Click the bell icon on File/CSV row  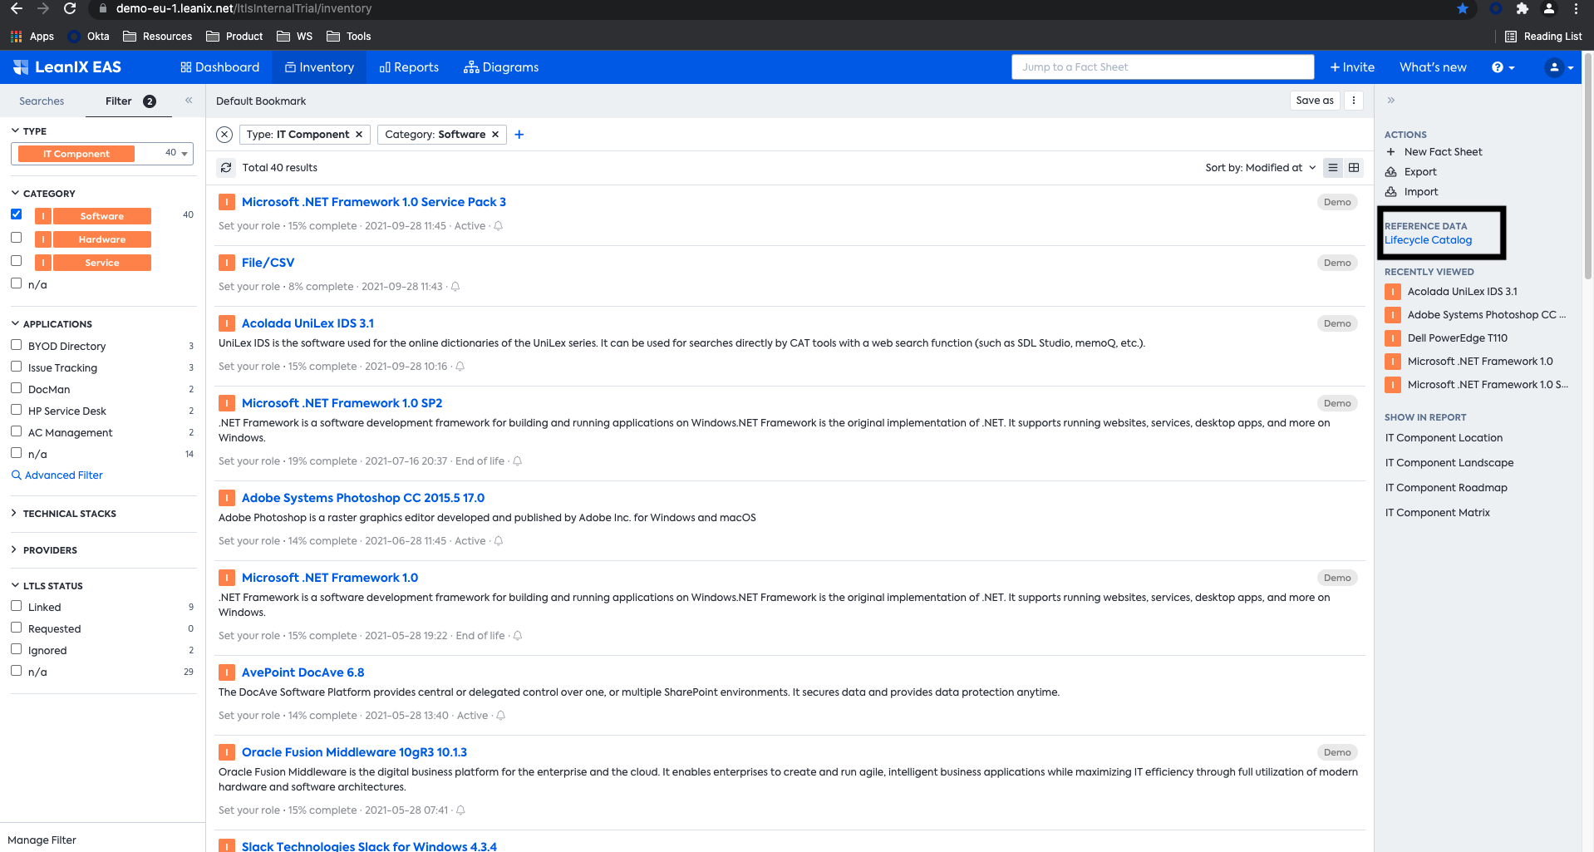tap(455, 287)
